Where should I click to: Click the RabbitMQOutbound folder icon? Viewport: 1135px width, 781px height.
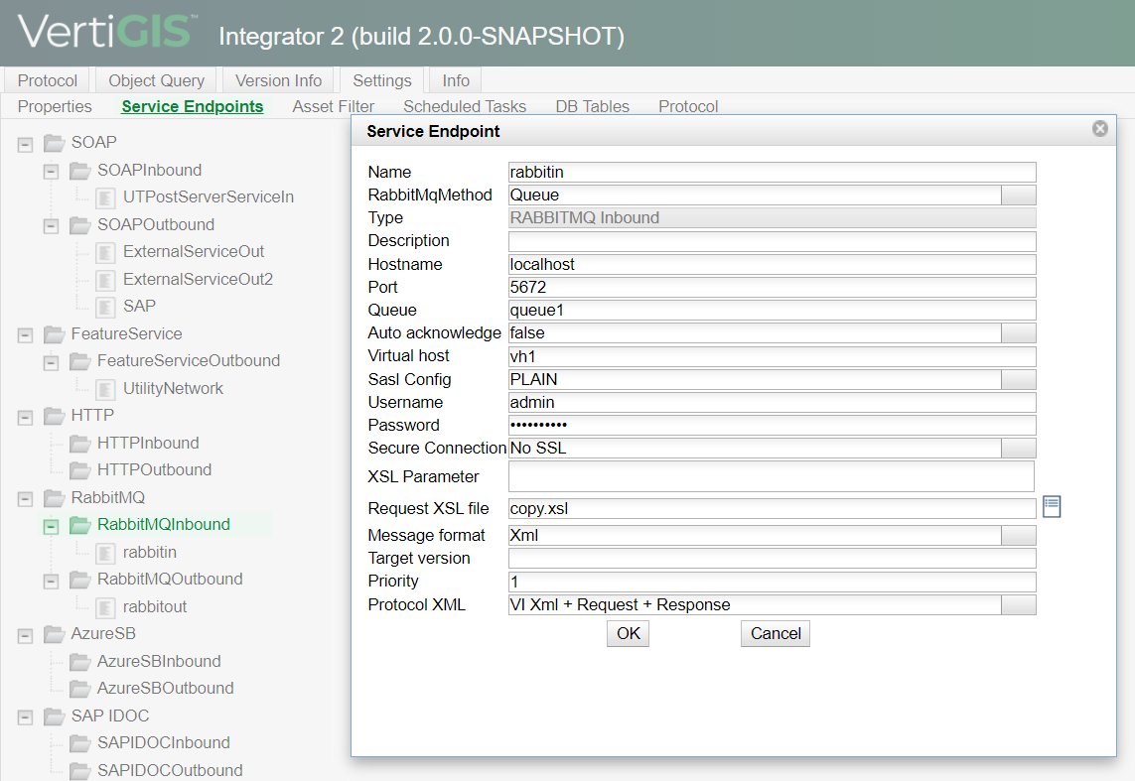click(x=80, y=580)
